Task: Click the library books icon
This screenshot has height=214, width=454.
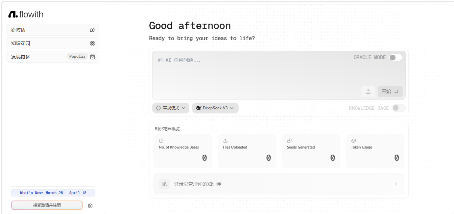Action: point(165,184)
